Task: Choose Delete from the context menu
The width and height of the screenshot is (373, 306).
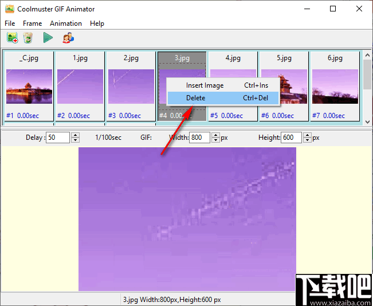Action: click(x=223, y=98)
